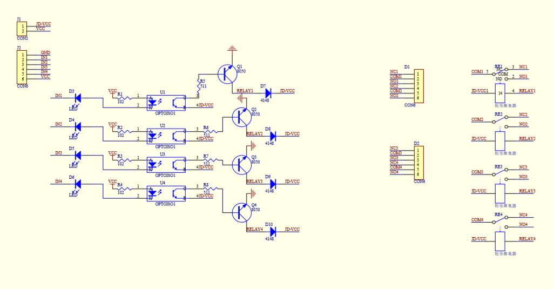
Task: Click the RELAY4 label beside RE4 coil
Action: pos(527,239)
